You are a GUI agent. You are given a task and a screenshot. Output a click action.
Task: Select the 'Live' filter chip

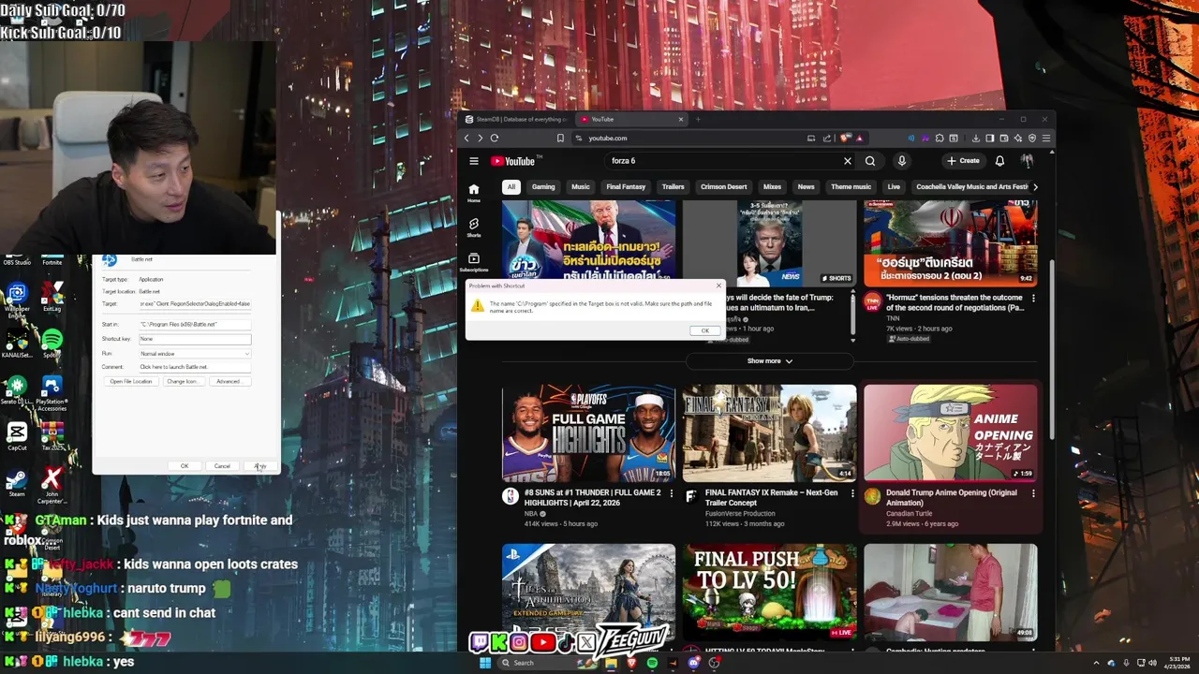click(x=894, y=186)
